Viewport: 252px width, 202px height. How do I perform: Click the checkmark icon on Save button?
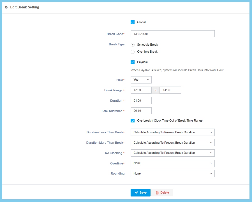137,193
